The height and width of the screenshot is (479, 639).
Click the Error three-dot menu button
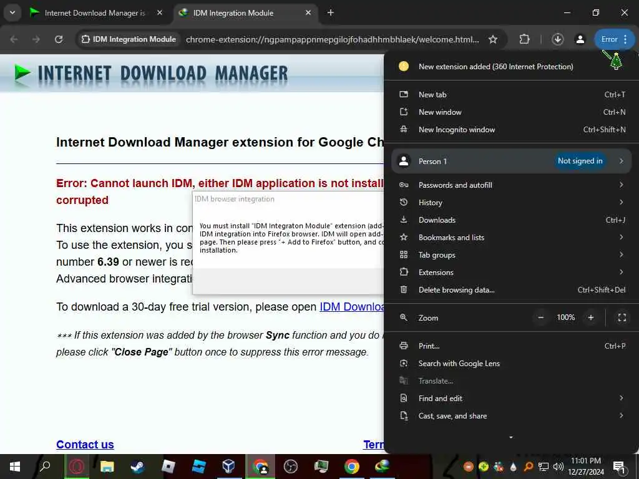tap(615, 39)
